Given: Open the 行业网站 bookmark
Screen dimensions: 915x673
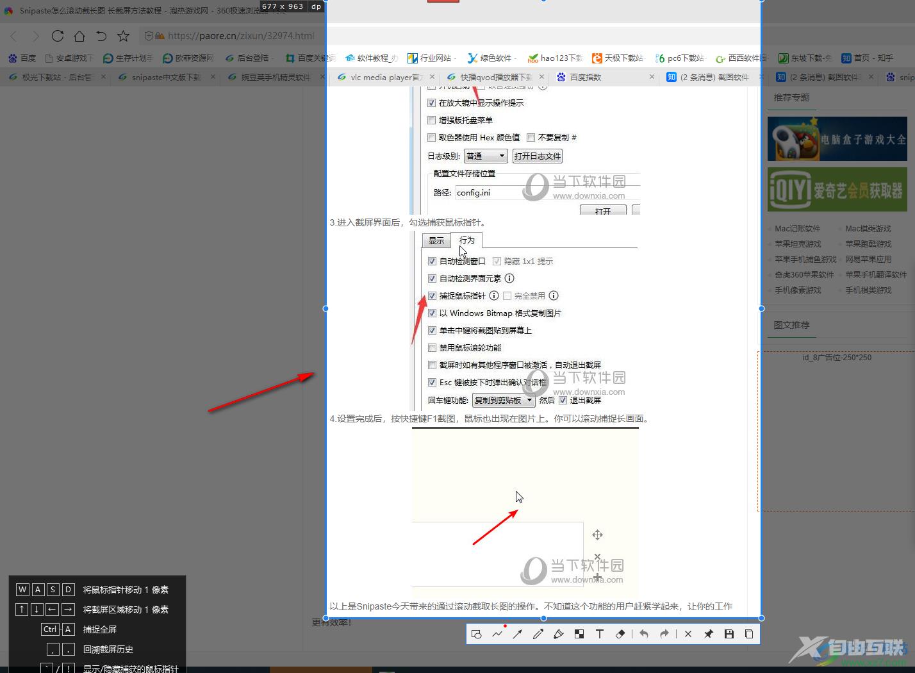Looking at the screenshot, I should click(x=431, y=58).
